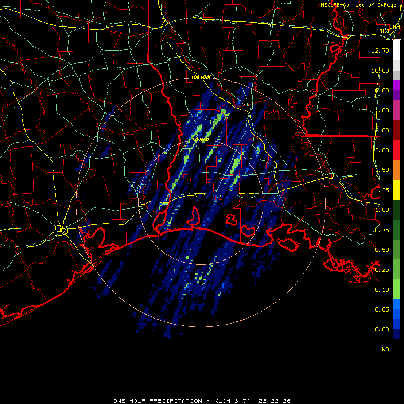Click the 100 NMI range ring label
404x404 pixels.
click(201, 77)
